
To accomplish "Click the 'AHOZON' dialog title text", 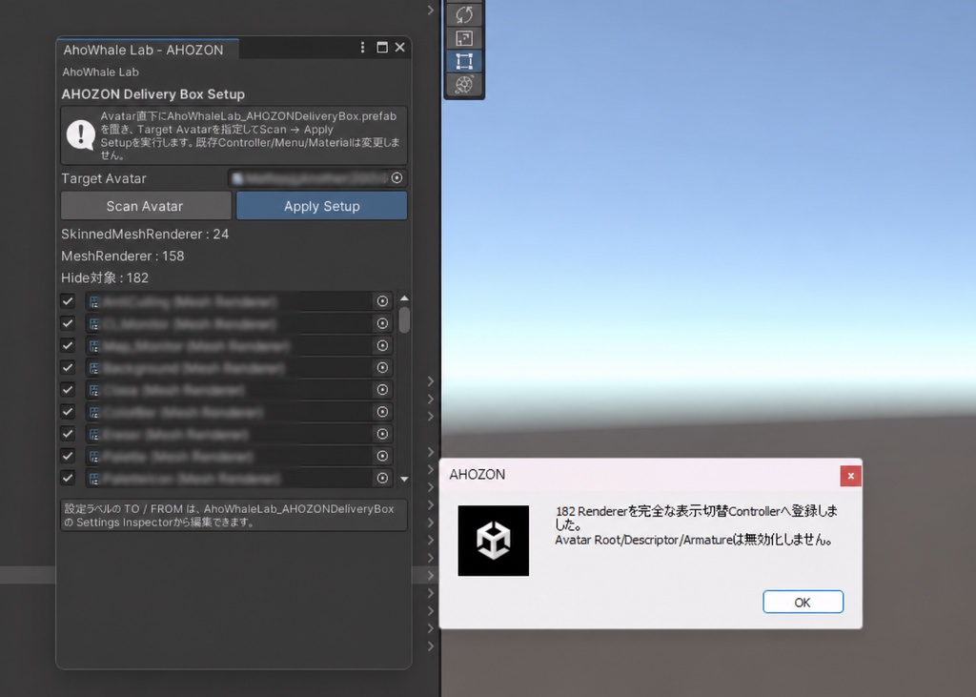I will 478,475.
